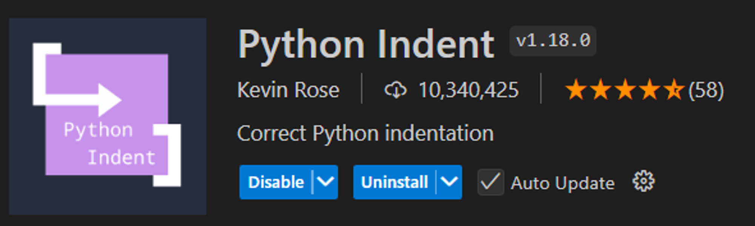Disable the Python Indent extension
Image resolution: width=755 pixels, height=226 pixels.
(276, 182)
